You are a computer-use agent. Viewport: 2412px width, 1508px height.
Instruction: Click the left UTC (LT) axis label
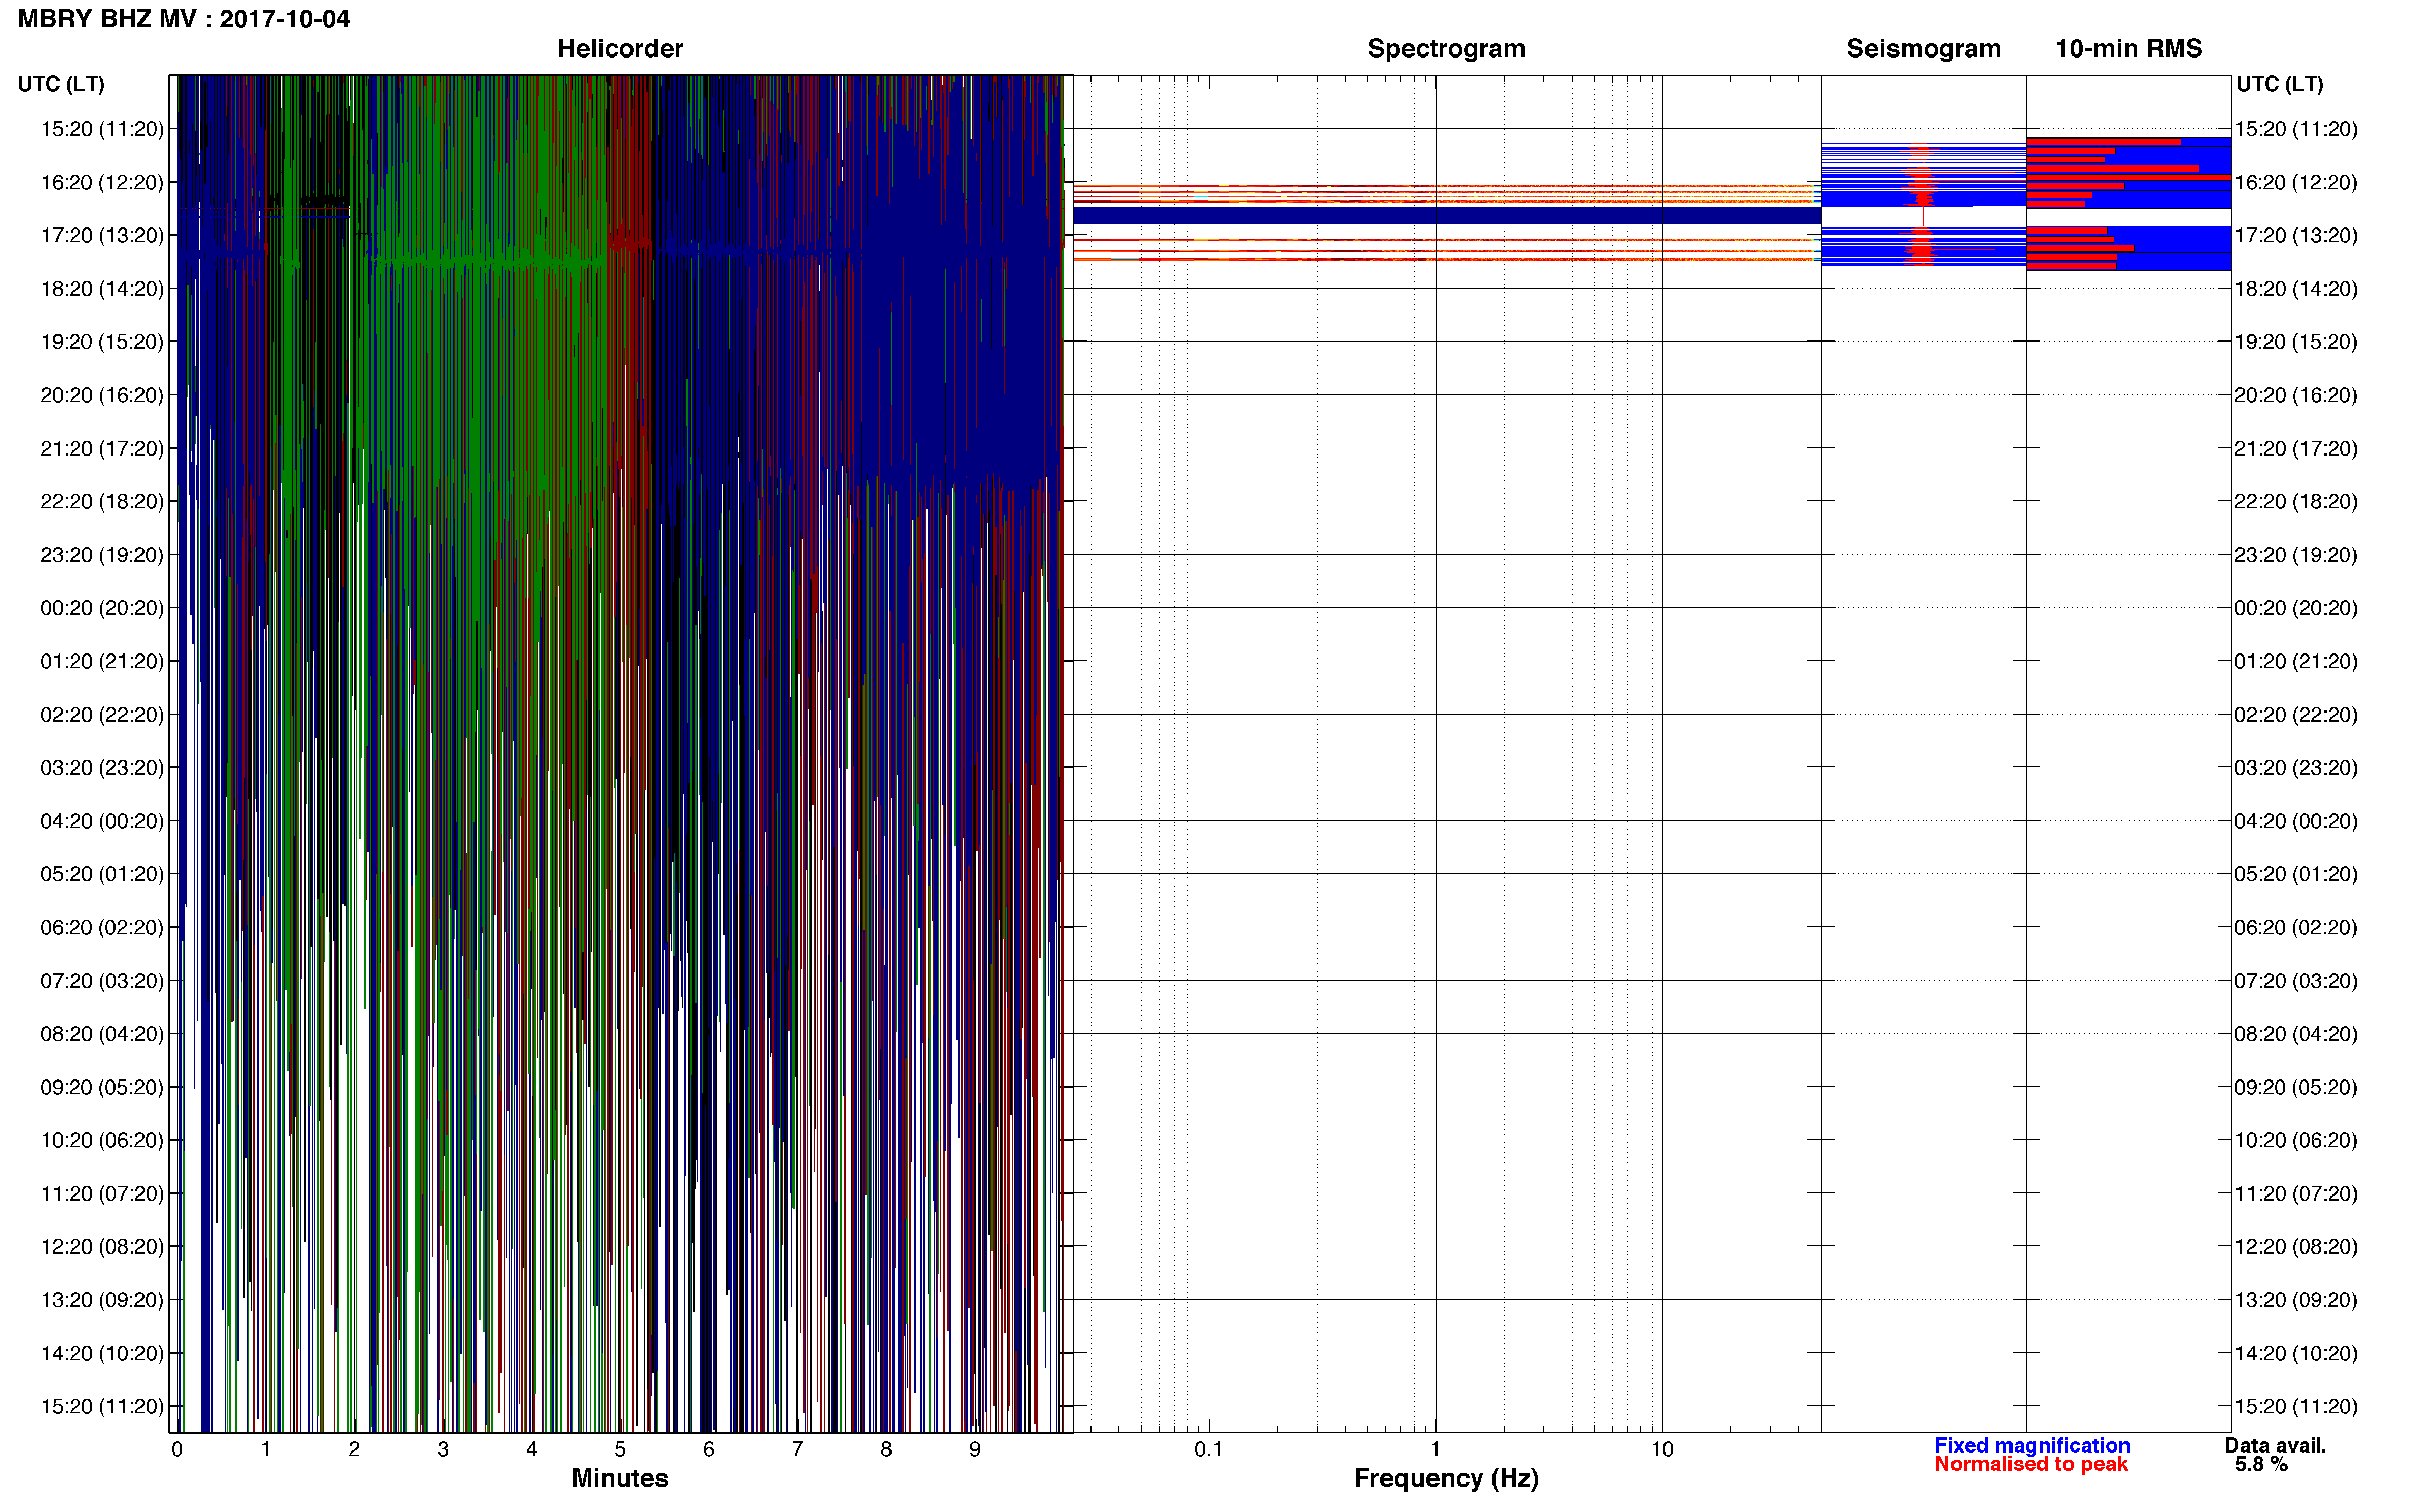[61, 84]
